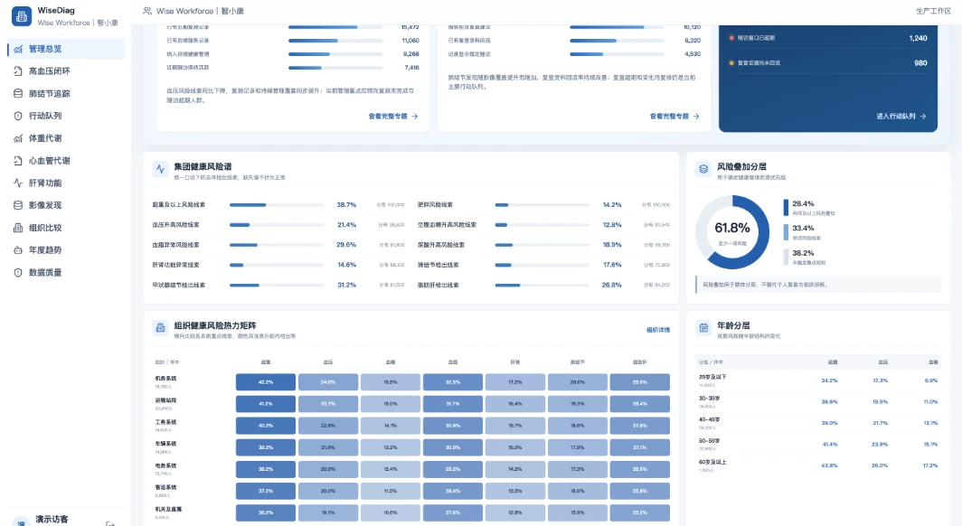Image resolution: width=962 pixels, height=526 pixels.
Task: Click the 980 count in the dark card
Action: (x=920, y=63)
